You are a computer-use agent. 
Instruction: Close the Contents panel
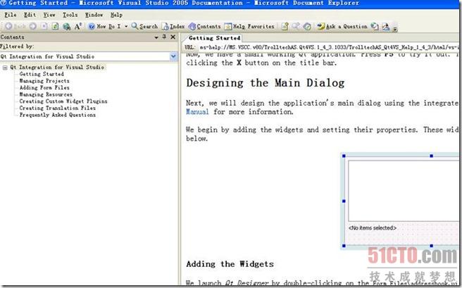[173, 37]
